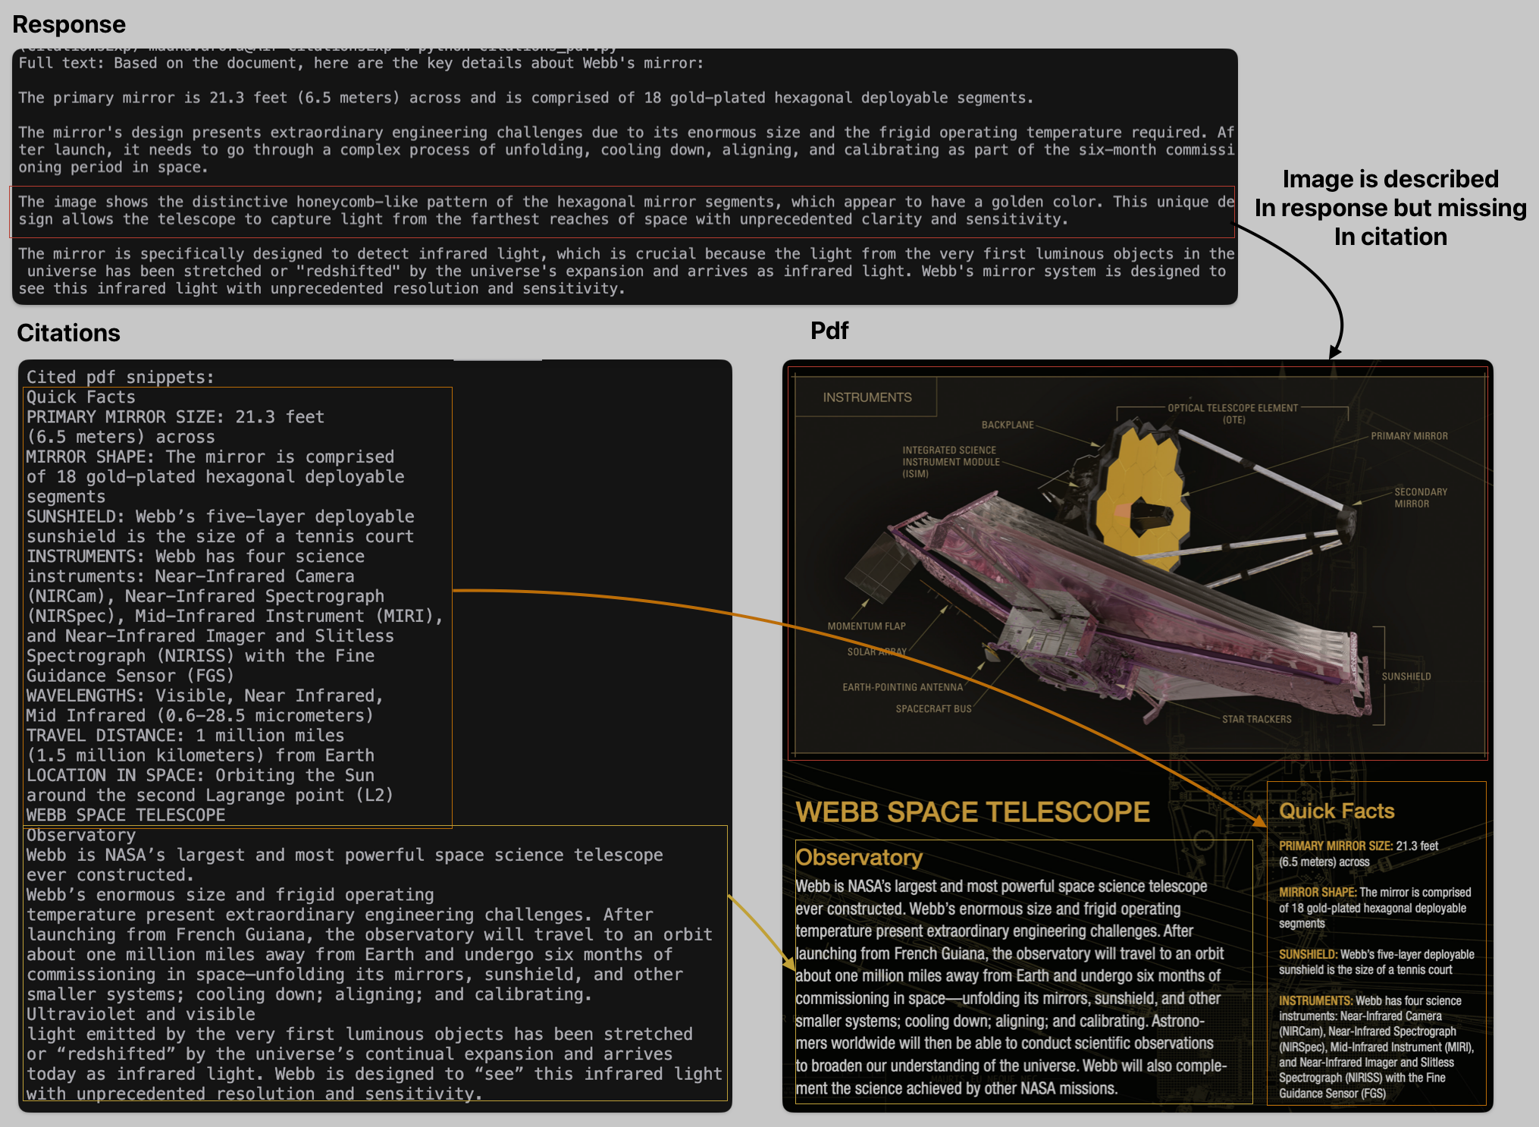Viewport: 1539px width, 1127px height.
Task: Click "INSTRUMENTS: Webb has four science" in Citations panel
Action: coord(196,556)
